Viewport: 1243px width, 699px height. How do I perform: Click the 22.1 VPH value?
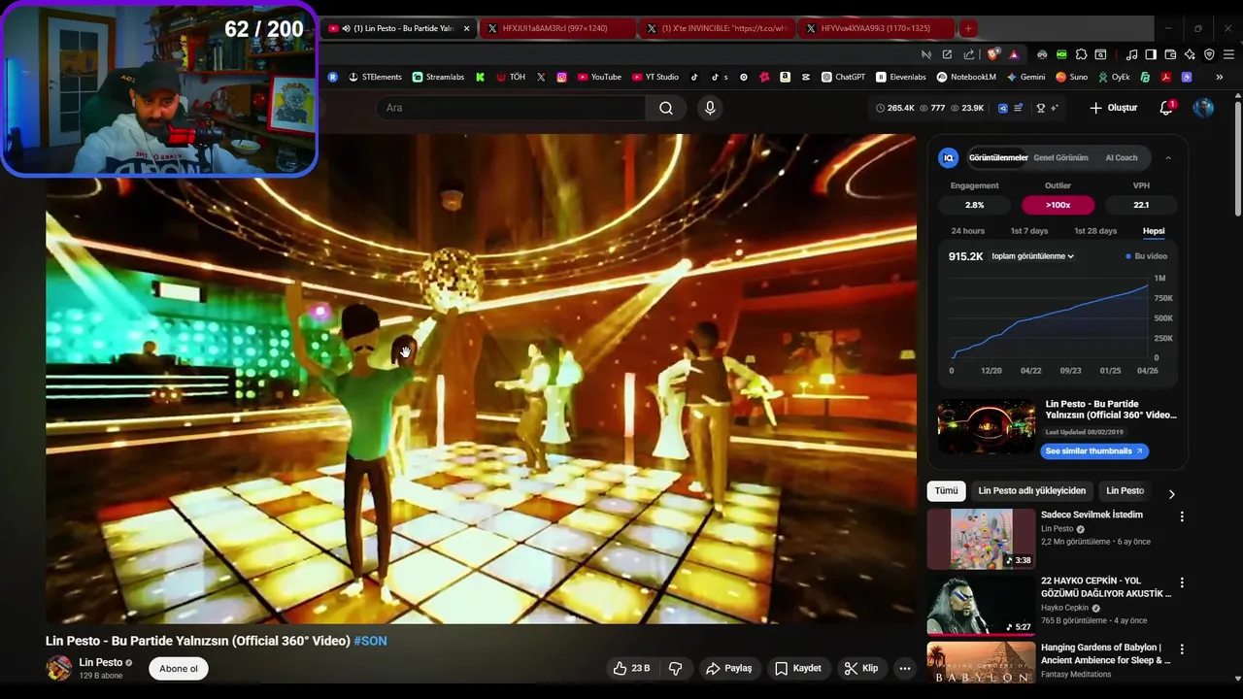coord(1141,205)
